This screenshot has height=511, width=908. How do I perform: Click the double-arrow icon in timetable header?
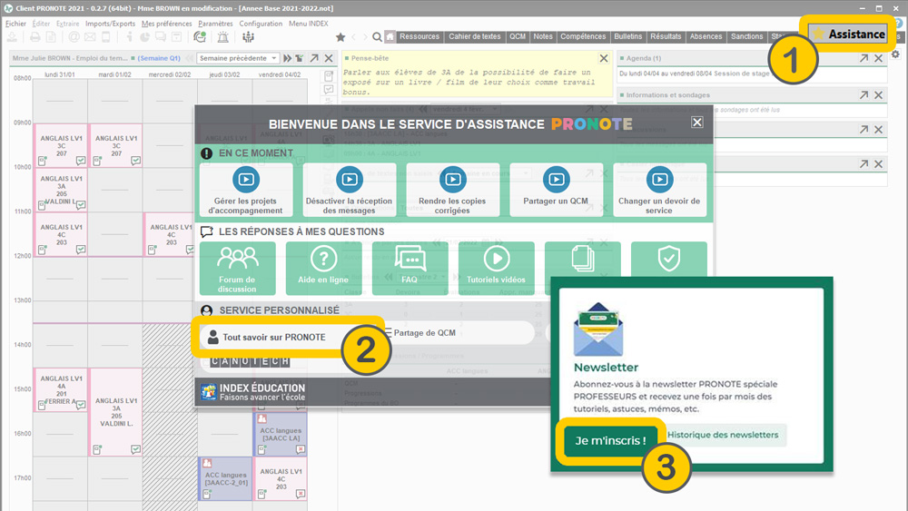click(x=287, y=58)
